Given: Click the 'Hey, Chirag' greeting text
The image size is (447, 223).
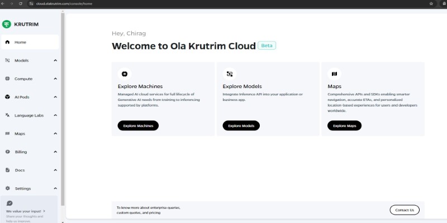Looking at the screenshot, I should tap(129, 33).
